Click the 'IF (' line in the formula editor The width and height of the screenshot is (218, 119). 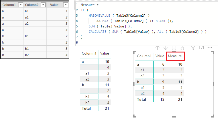point(85,10)
